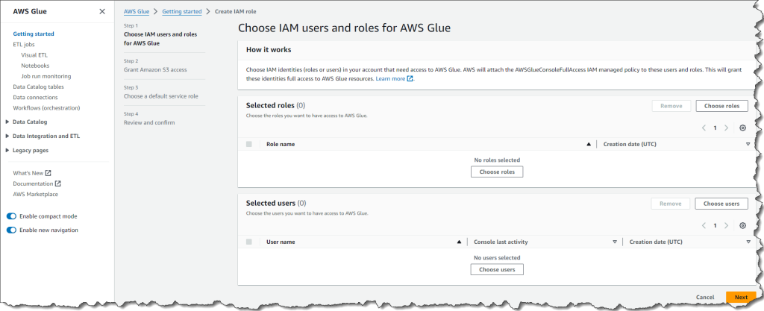The height and width of the screenshot is (311, 764).
Task: Toggle Enable compact mode switch
Action: tap(11, 216)
